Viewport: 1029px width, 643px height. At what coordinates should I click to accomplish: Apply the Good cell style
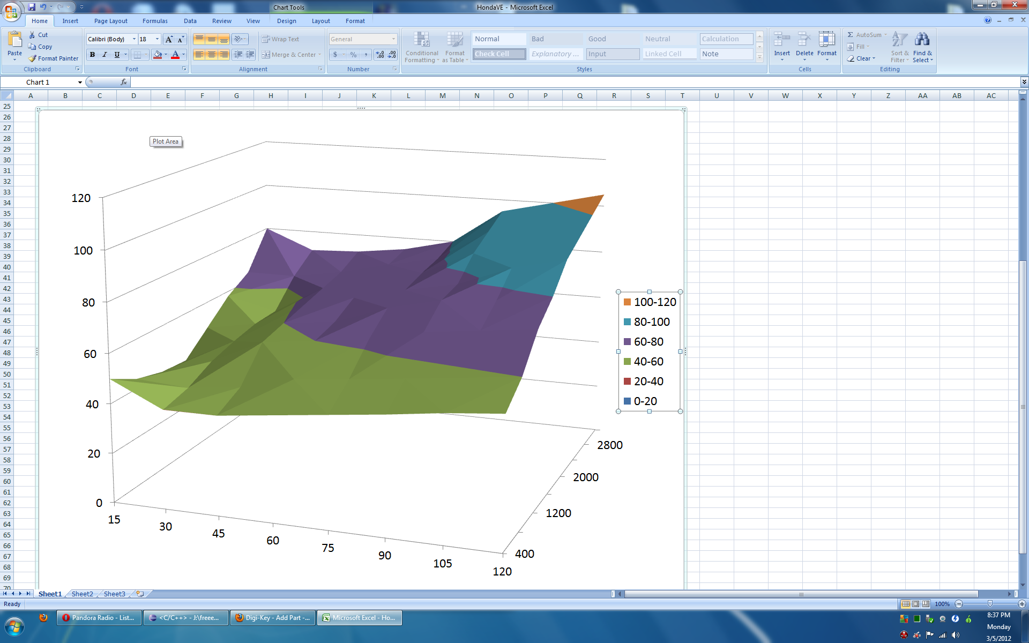[x=612, y=39]
